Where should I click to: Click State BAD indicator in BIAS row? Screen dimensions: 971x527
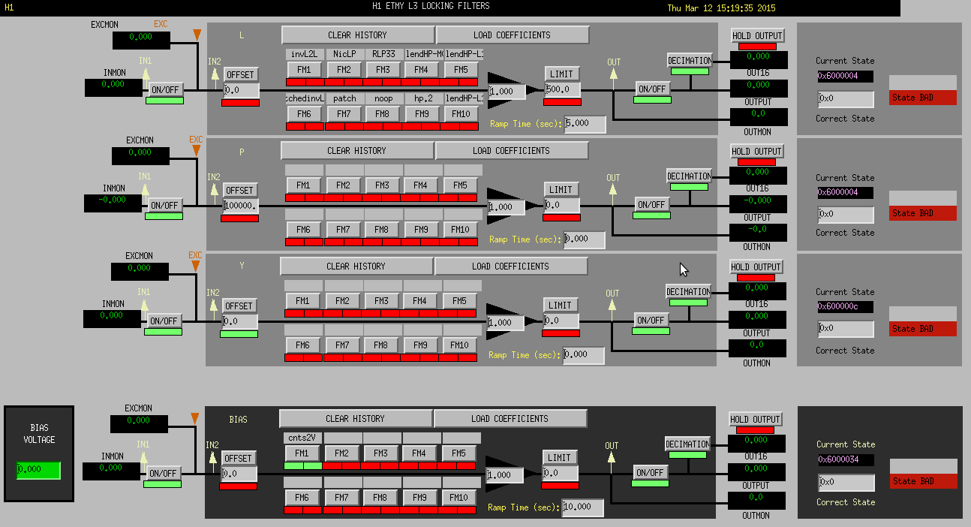click(x=924, y=481)
